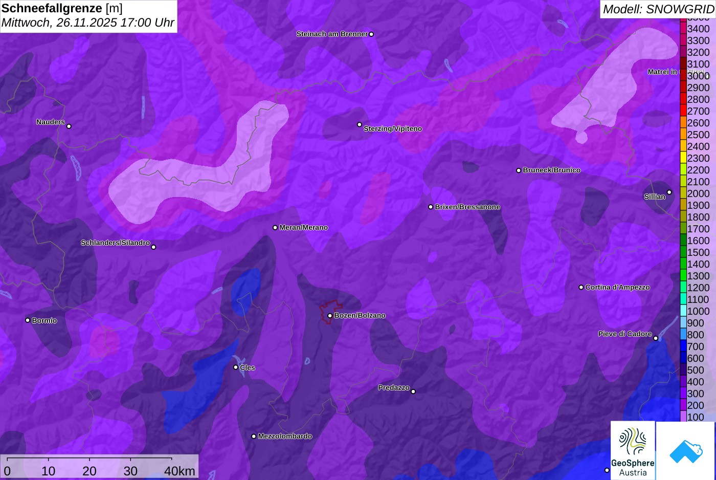The image size is (716, 480).
Task: Click the Steinach am Brenner marker dot
Action: (371, 34)
